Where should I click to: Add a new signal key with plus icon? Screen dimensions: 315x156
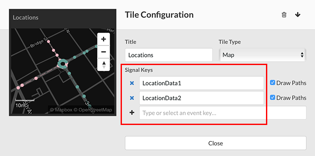tap(132, 113)
